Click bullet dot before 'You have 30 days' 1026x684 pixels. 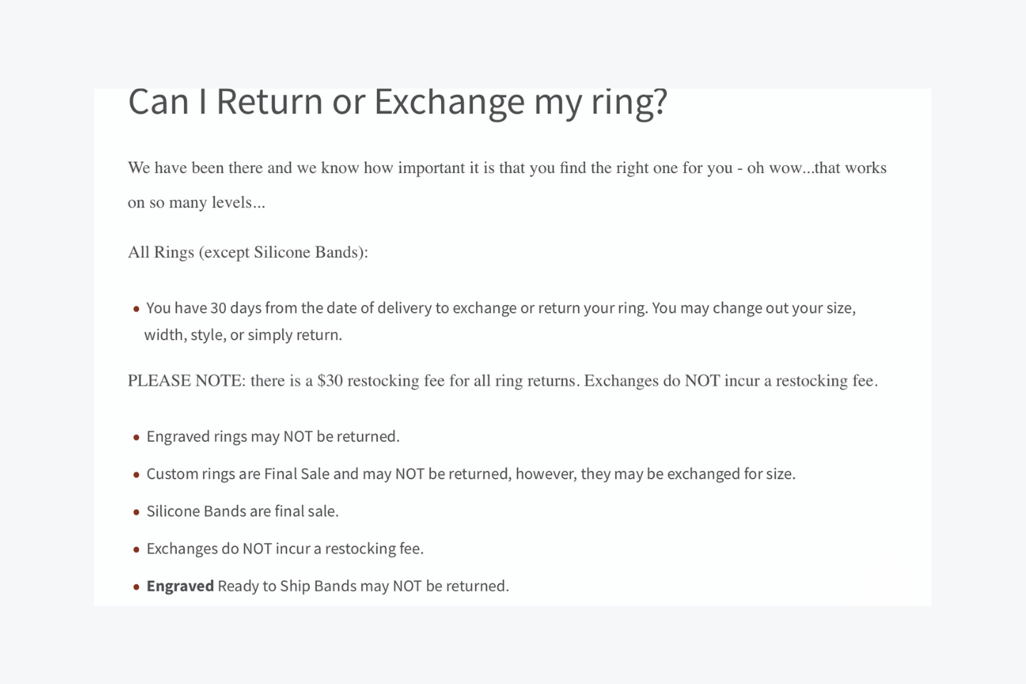pyautogui.click(x=136, y=309)
